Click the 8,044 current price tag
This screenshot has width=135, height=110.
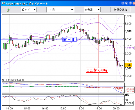pyautogui.click(x=128, y=65)
